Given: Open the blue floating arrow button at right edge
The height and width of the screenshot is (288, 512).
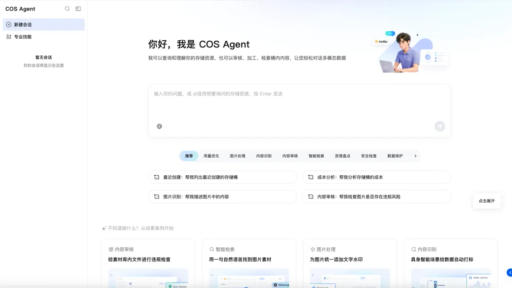Looking at the screenshot, I should coord(509,273).
